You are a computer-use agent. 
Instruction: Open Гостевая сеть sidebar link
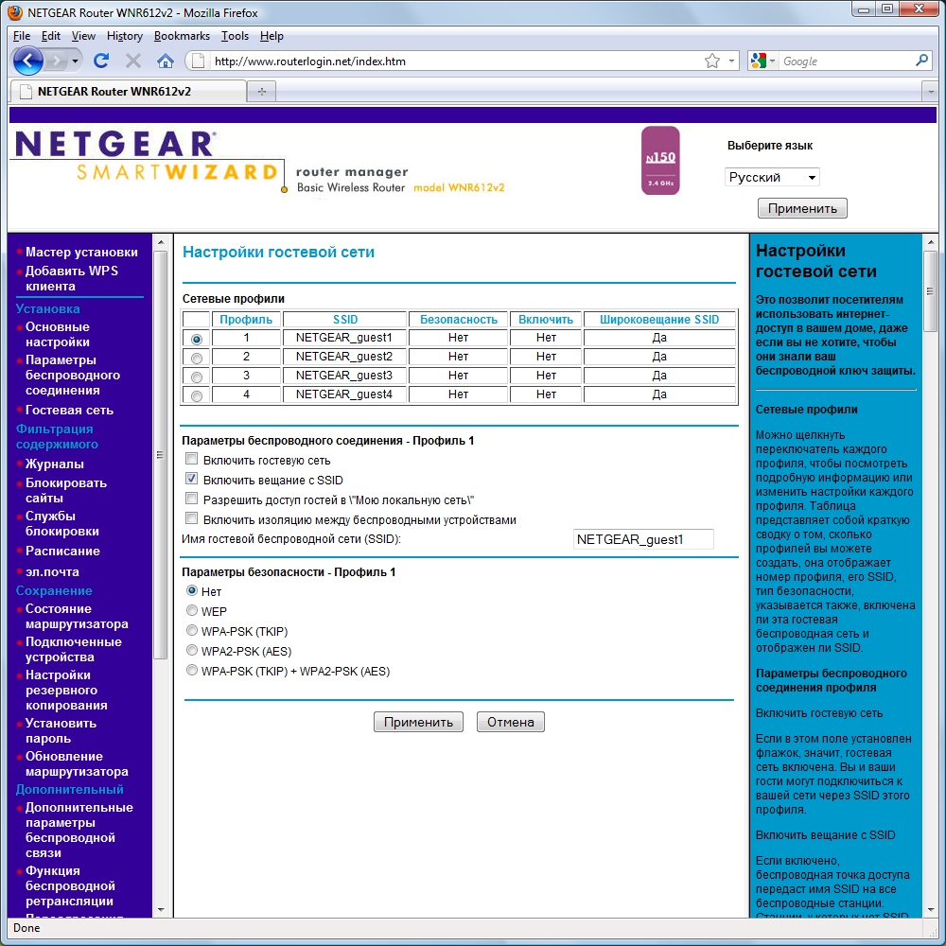click(69, 411)
